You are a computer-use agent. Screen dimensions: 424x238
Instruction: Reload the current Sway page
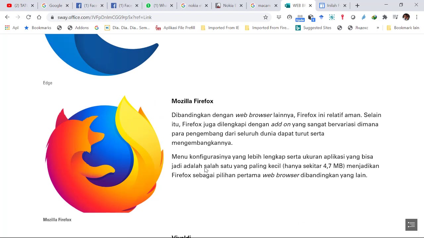click(28, 17)
